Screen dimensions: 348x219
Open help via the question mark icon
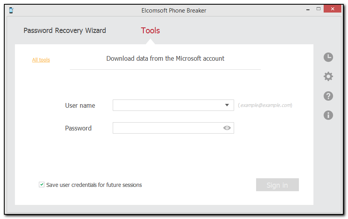point(328,96)
